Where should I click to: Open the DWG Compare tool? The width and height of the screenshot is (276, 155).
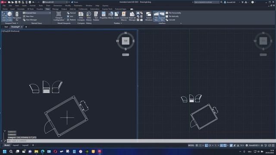(x=81, y=16)
